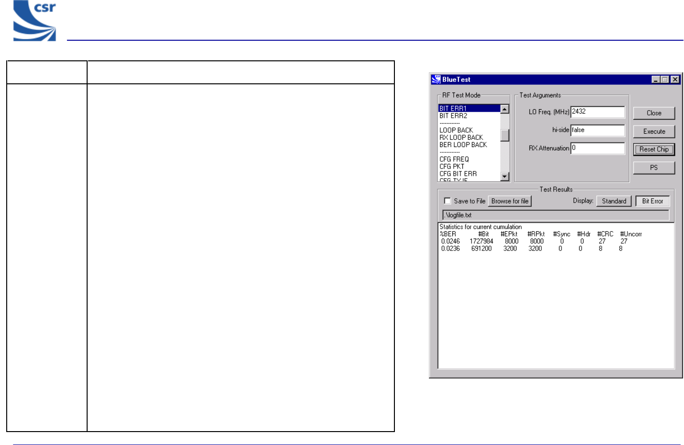This screenshot has width=684, height=445.
Task: Select CFG PKT in the list
Action: [452, 167]
